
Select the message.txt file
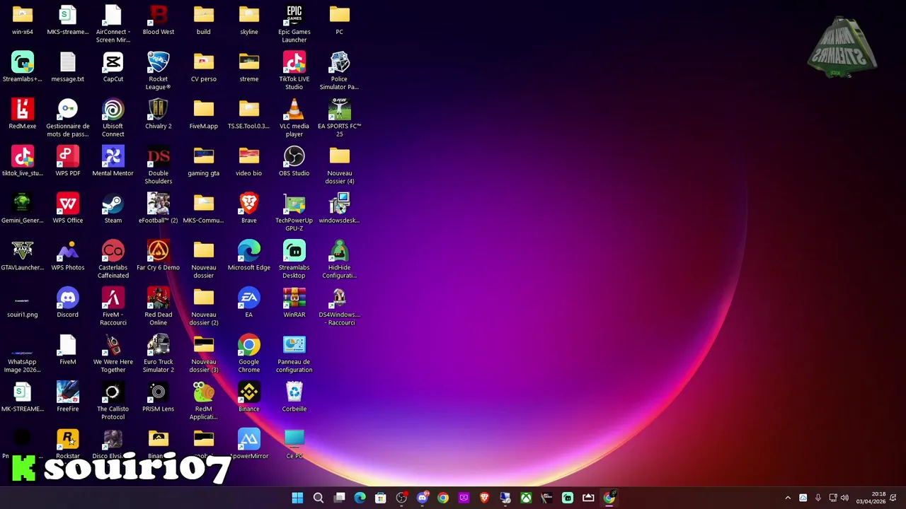click(68, 67)
